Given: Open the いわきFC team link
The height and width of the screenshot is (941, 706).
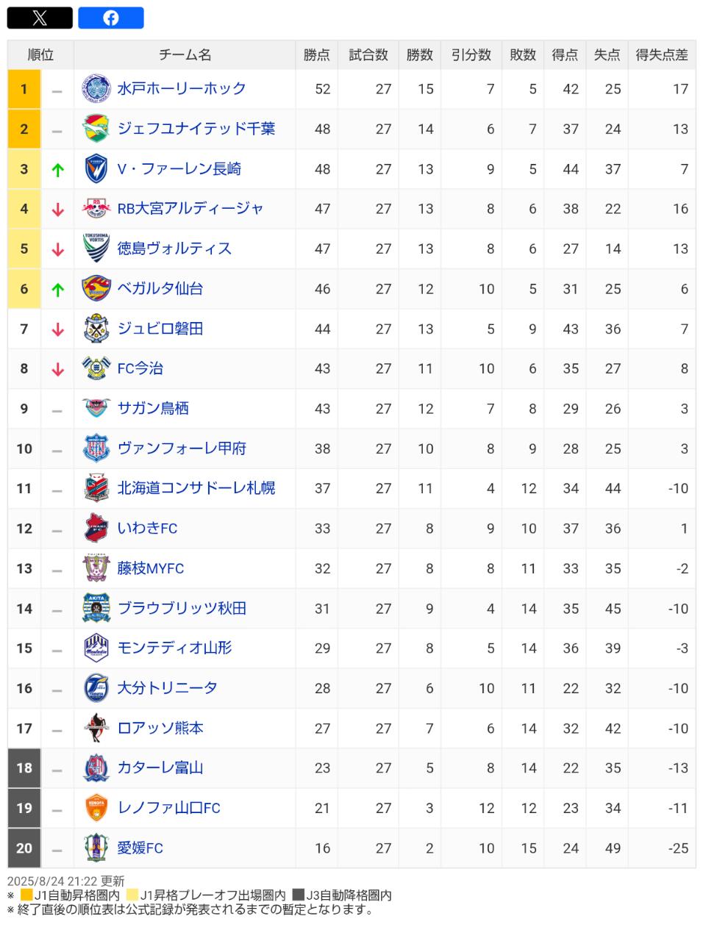Looking at the screenshot, I should pyautogui.click(x=147, y=529).
